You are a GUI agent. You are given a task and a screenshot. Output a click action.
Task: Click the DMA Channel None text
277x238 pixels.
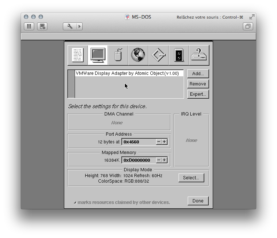click(117, 123)
